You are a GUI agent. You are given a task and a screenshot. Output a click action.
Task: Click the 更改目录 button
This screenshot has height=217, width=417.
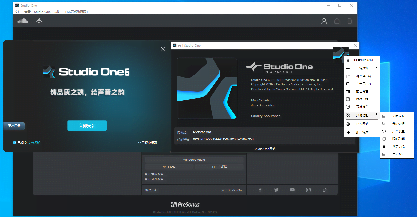[x=14, y=126]
